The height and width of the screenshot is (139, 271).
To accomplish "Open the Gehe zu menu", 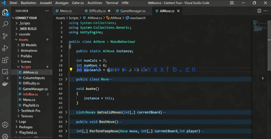I will coord(78,3).
